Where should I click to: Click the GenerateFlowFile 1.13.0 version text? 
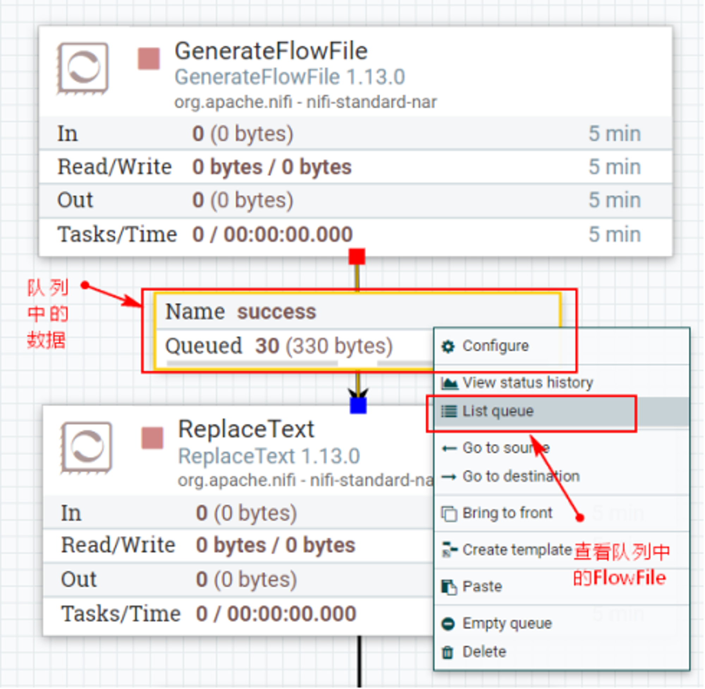pos(290,78)
